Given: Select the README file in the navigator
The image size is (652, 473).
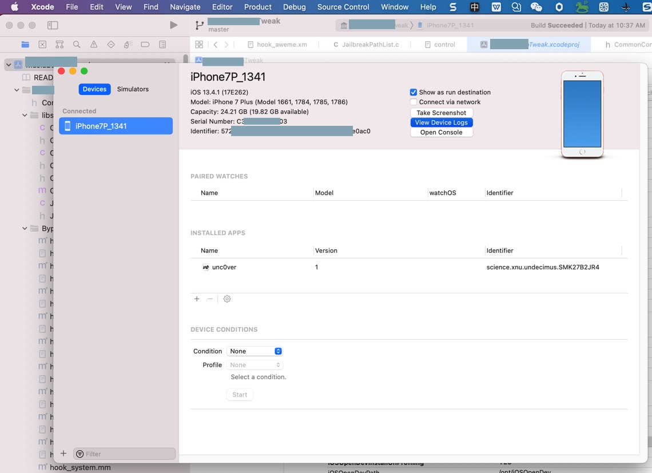Looking at the screenshot, I should click(43, 77).
